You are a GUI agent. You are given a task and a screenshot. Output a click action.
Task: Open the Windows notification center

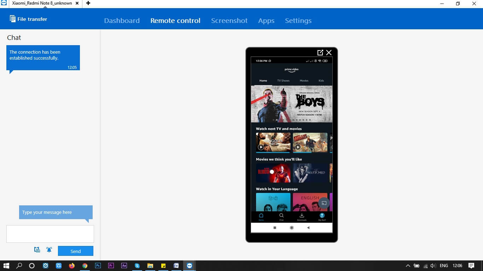(471, 266)
